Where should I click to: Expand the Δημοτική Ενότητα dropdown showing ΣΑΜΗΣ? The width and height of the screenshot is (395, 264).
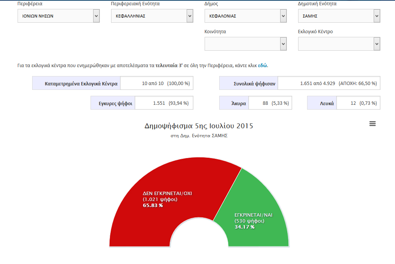point(339,16)
